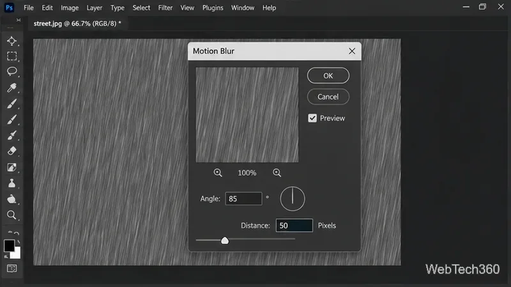Click the Distance slider handle
Image resolution: width=511 pixels, height=287 pixels.
[x=225, y=241]
